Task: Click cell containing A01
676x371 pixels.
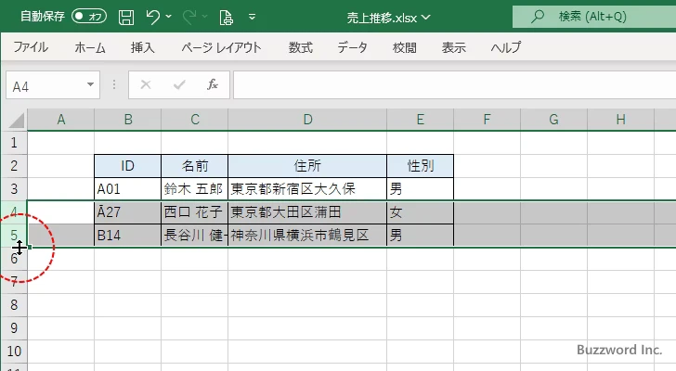Action: coord(127,189)
